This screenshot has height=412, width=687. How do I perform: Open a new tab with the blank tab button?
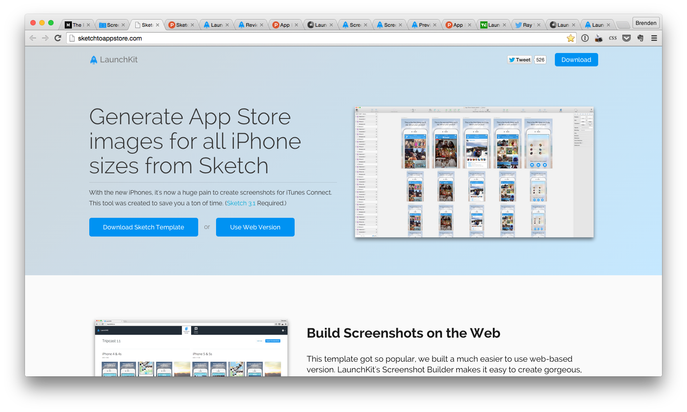(x=623, y=24)
